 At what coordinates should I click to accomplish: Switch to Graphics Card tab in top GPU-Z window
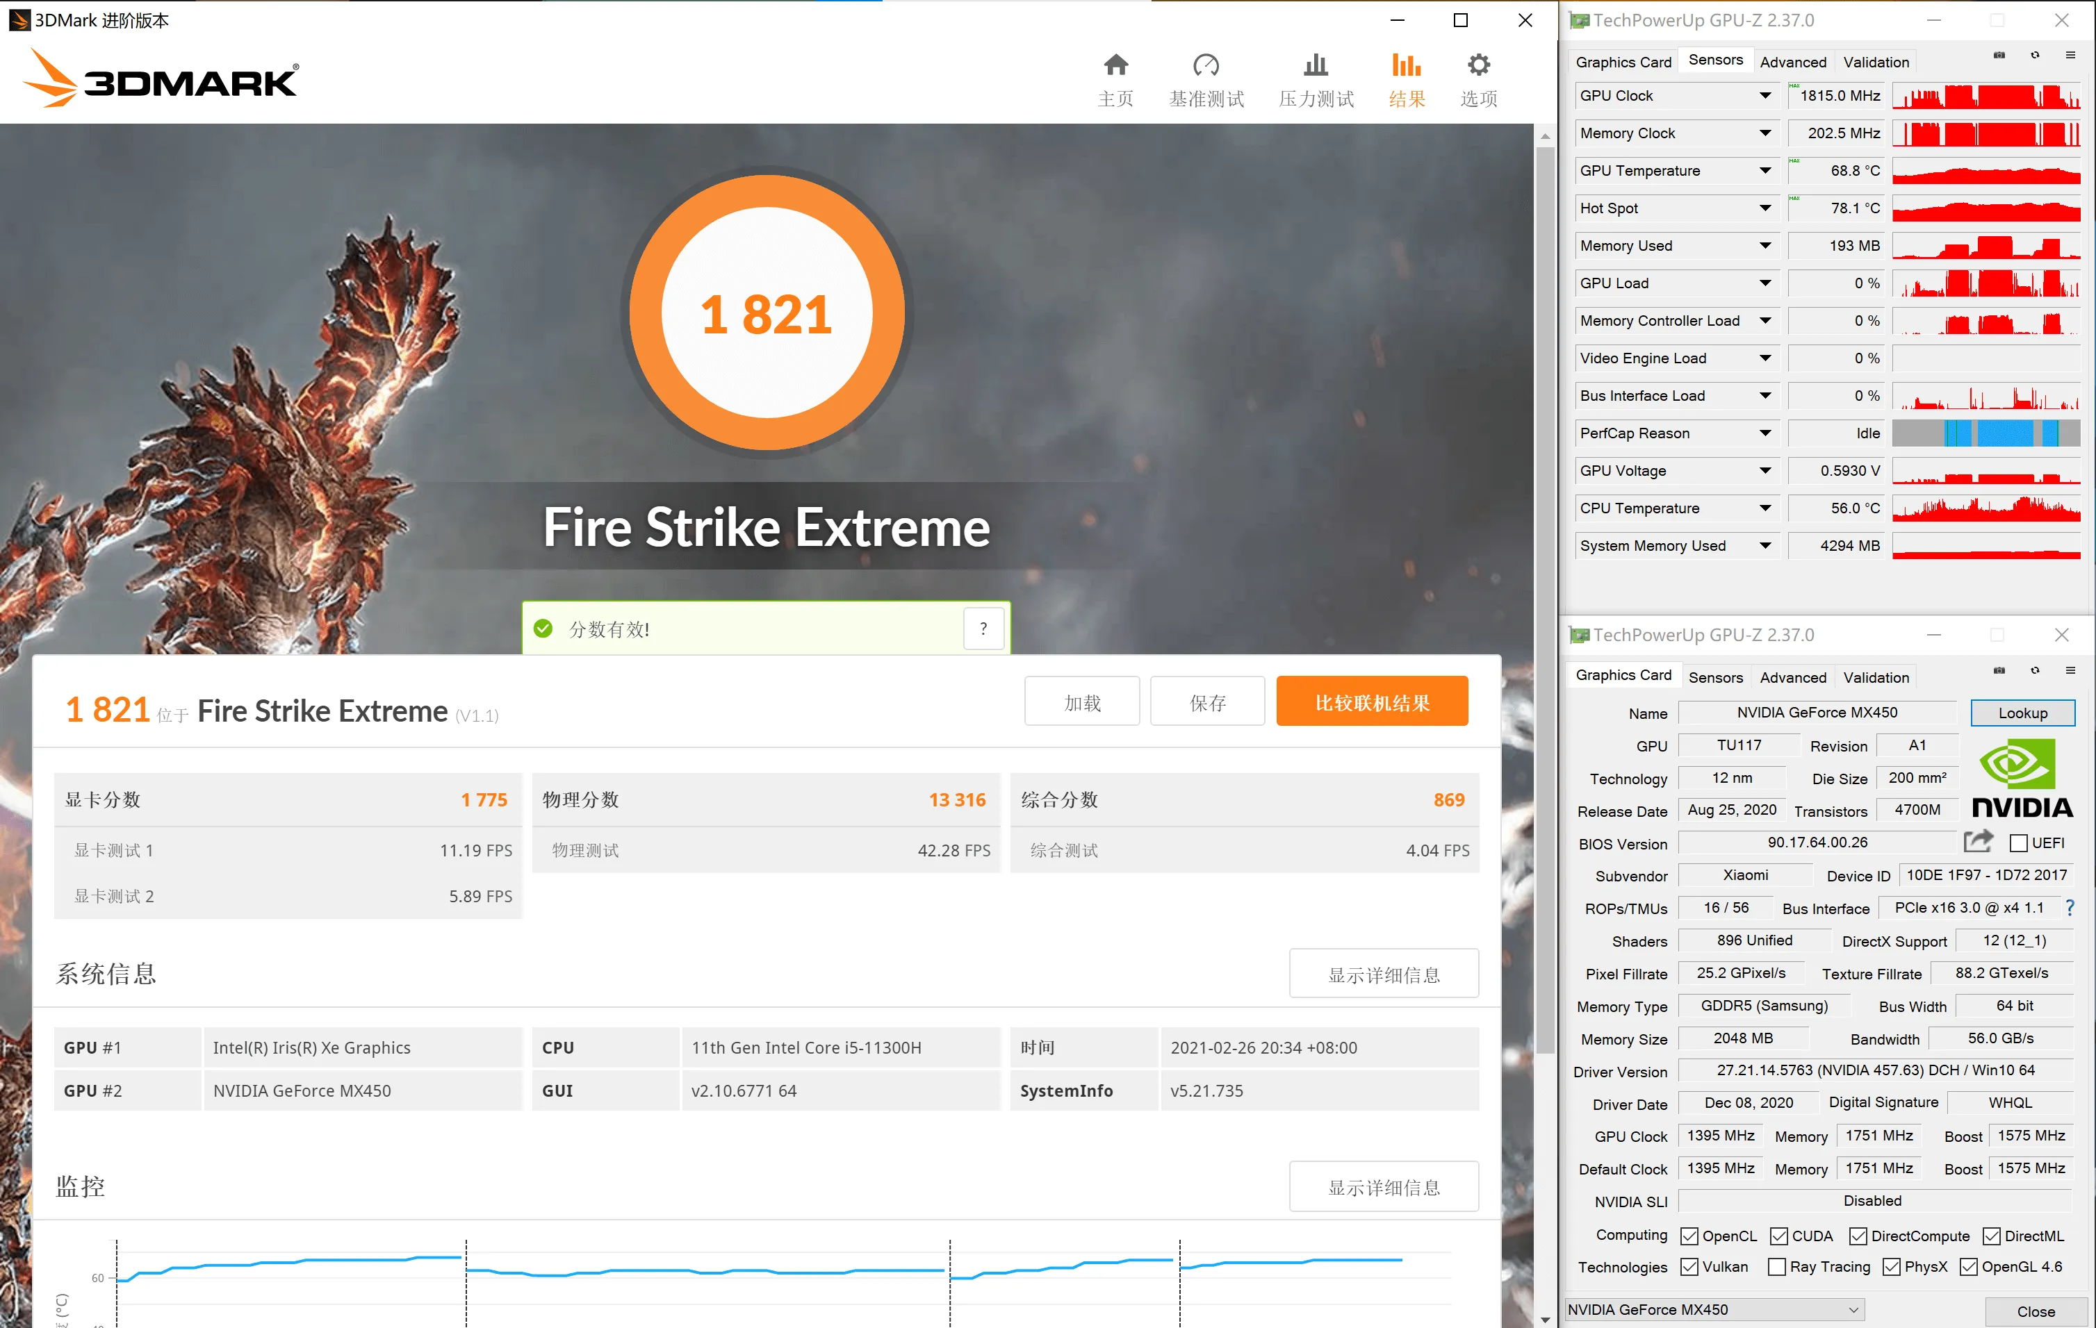[1623, 62]
